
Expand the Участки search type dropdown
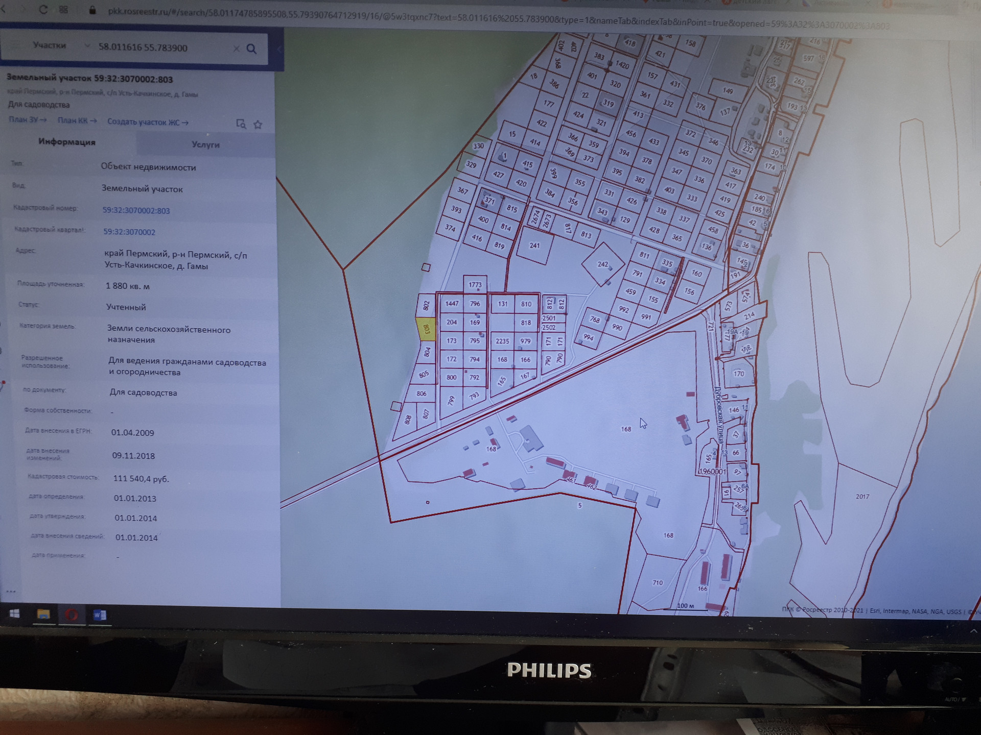coord(87,46)
